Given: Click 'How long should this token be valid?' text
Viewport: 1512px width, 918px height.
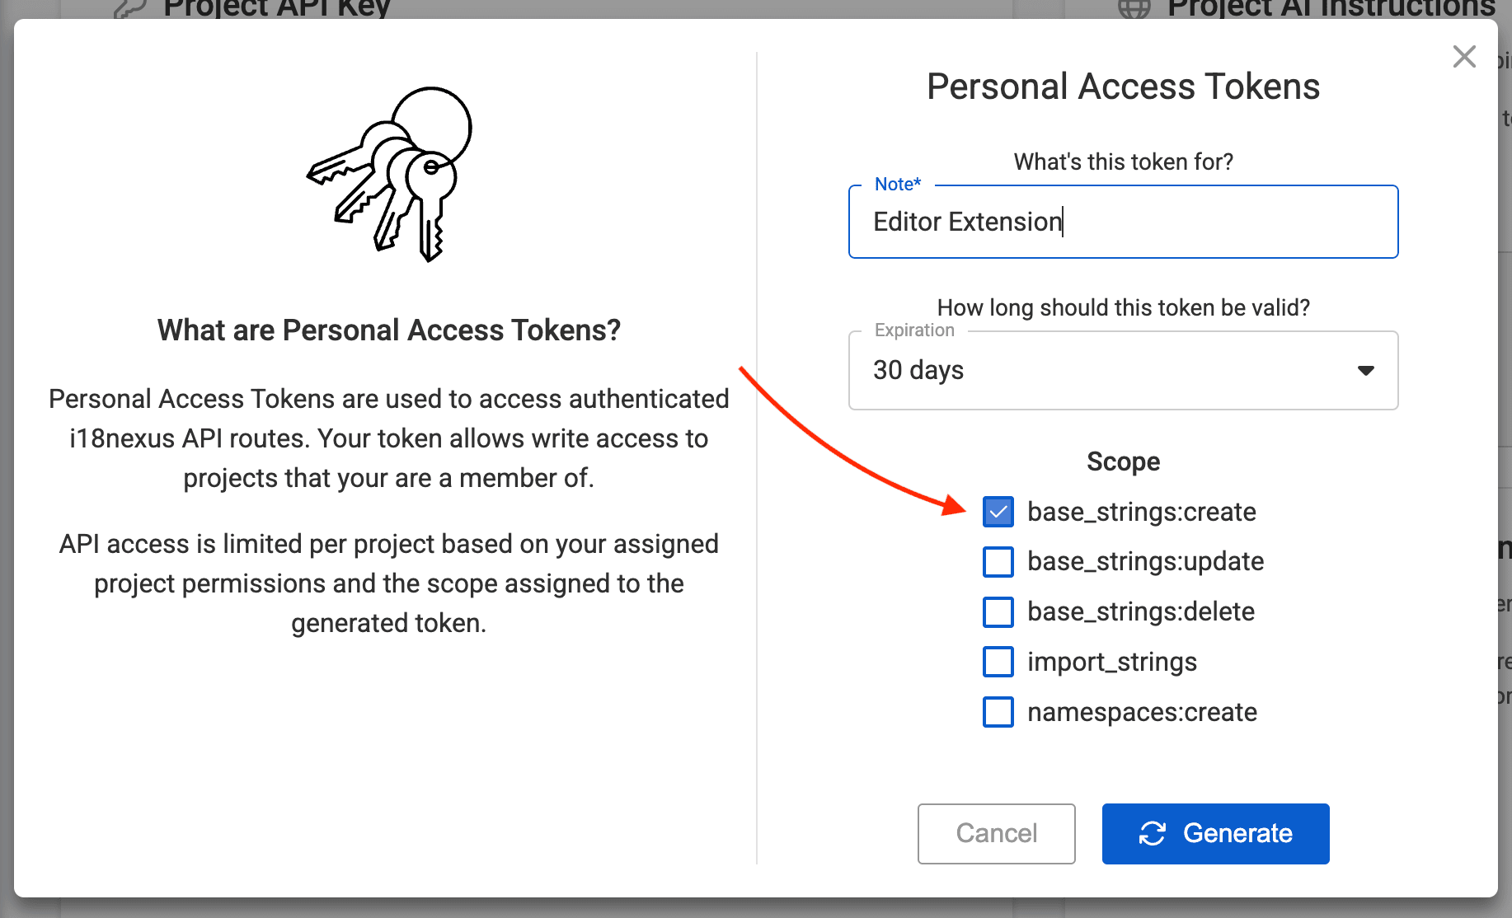Looking at the screenshot, I should tap(1123, 307).
